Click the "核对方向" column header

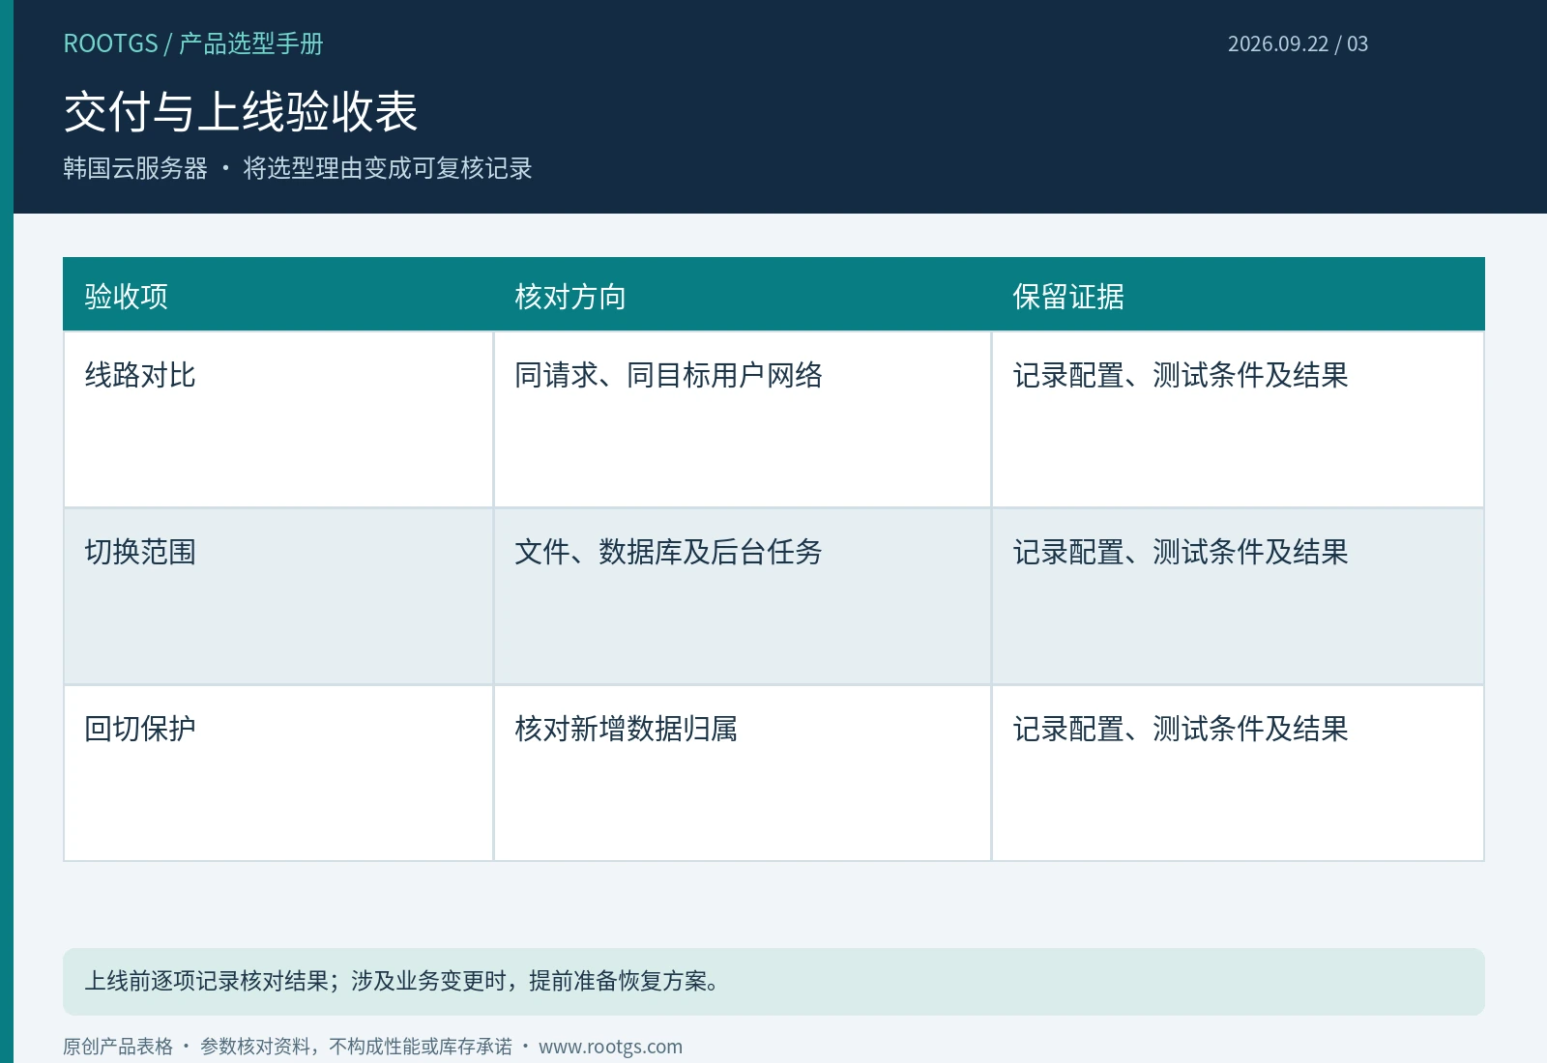(743, 295)
